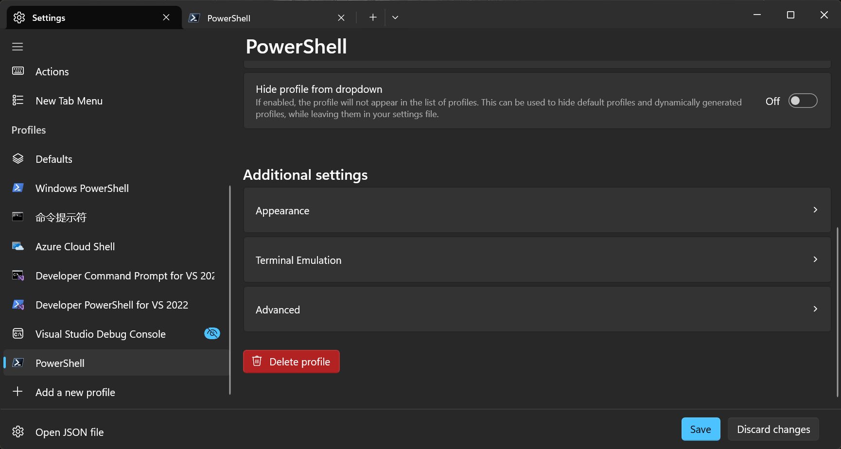841x449 pixels.
Task: Click the trash icon on Delete profile
Action: 257,361
